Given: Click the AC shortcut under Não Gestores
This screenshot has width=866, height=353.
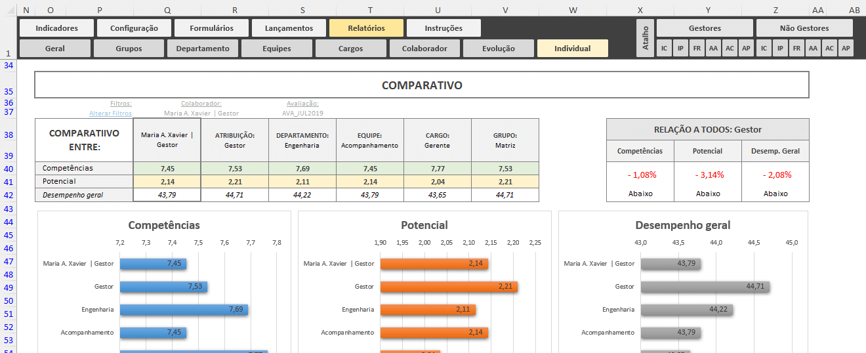Looking at the screenshot, I should click(x=829, y=49).
